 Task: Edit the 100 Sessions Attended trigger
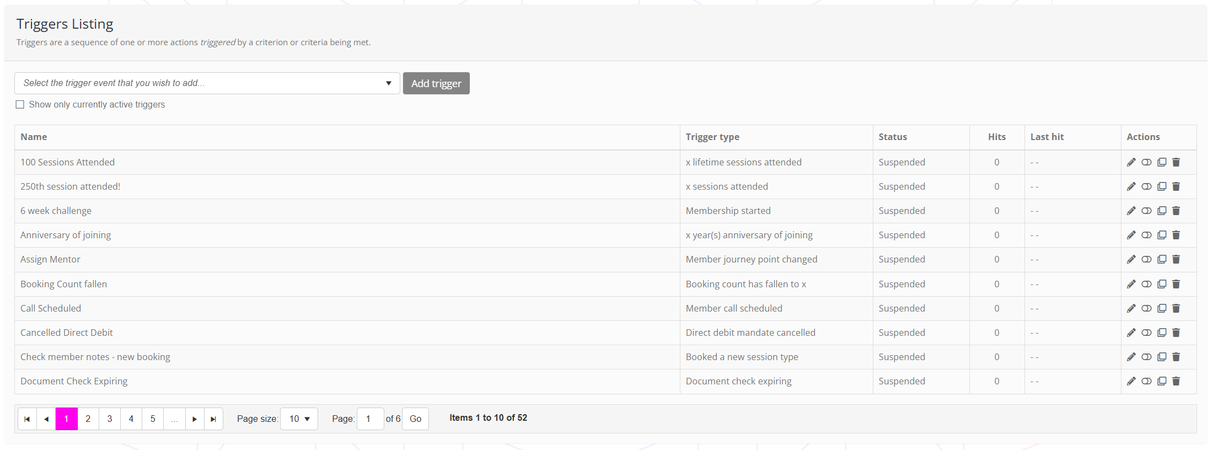click(1131, 162)
